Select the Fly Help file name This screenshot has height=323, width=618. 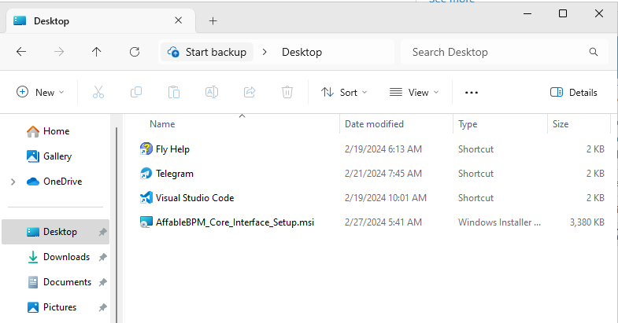pos(172,149)
